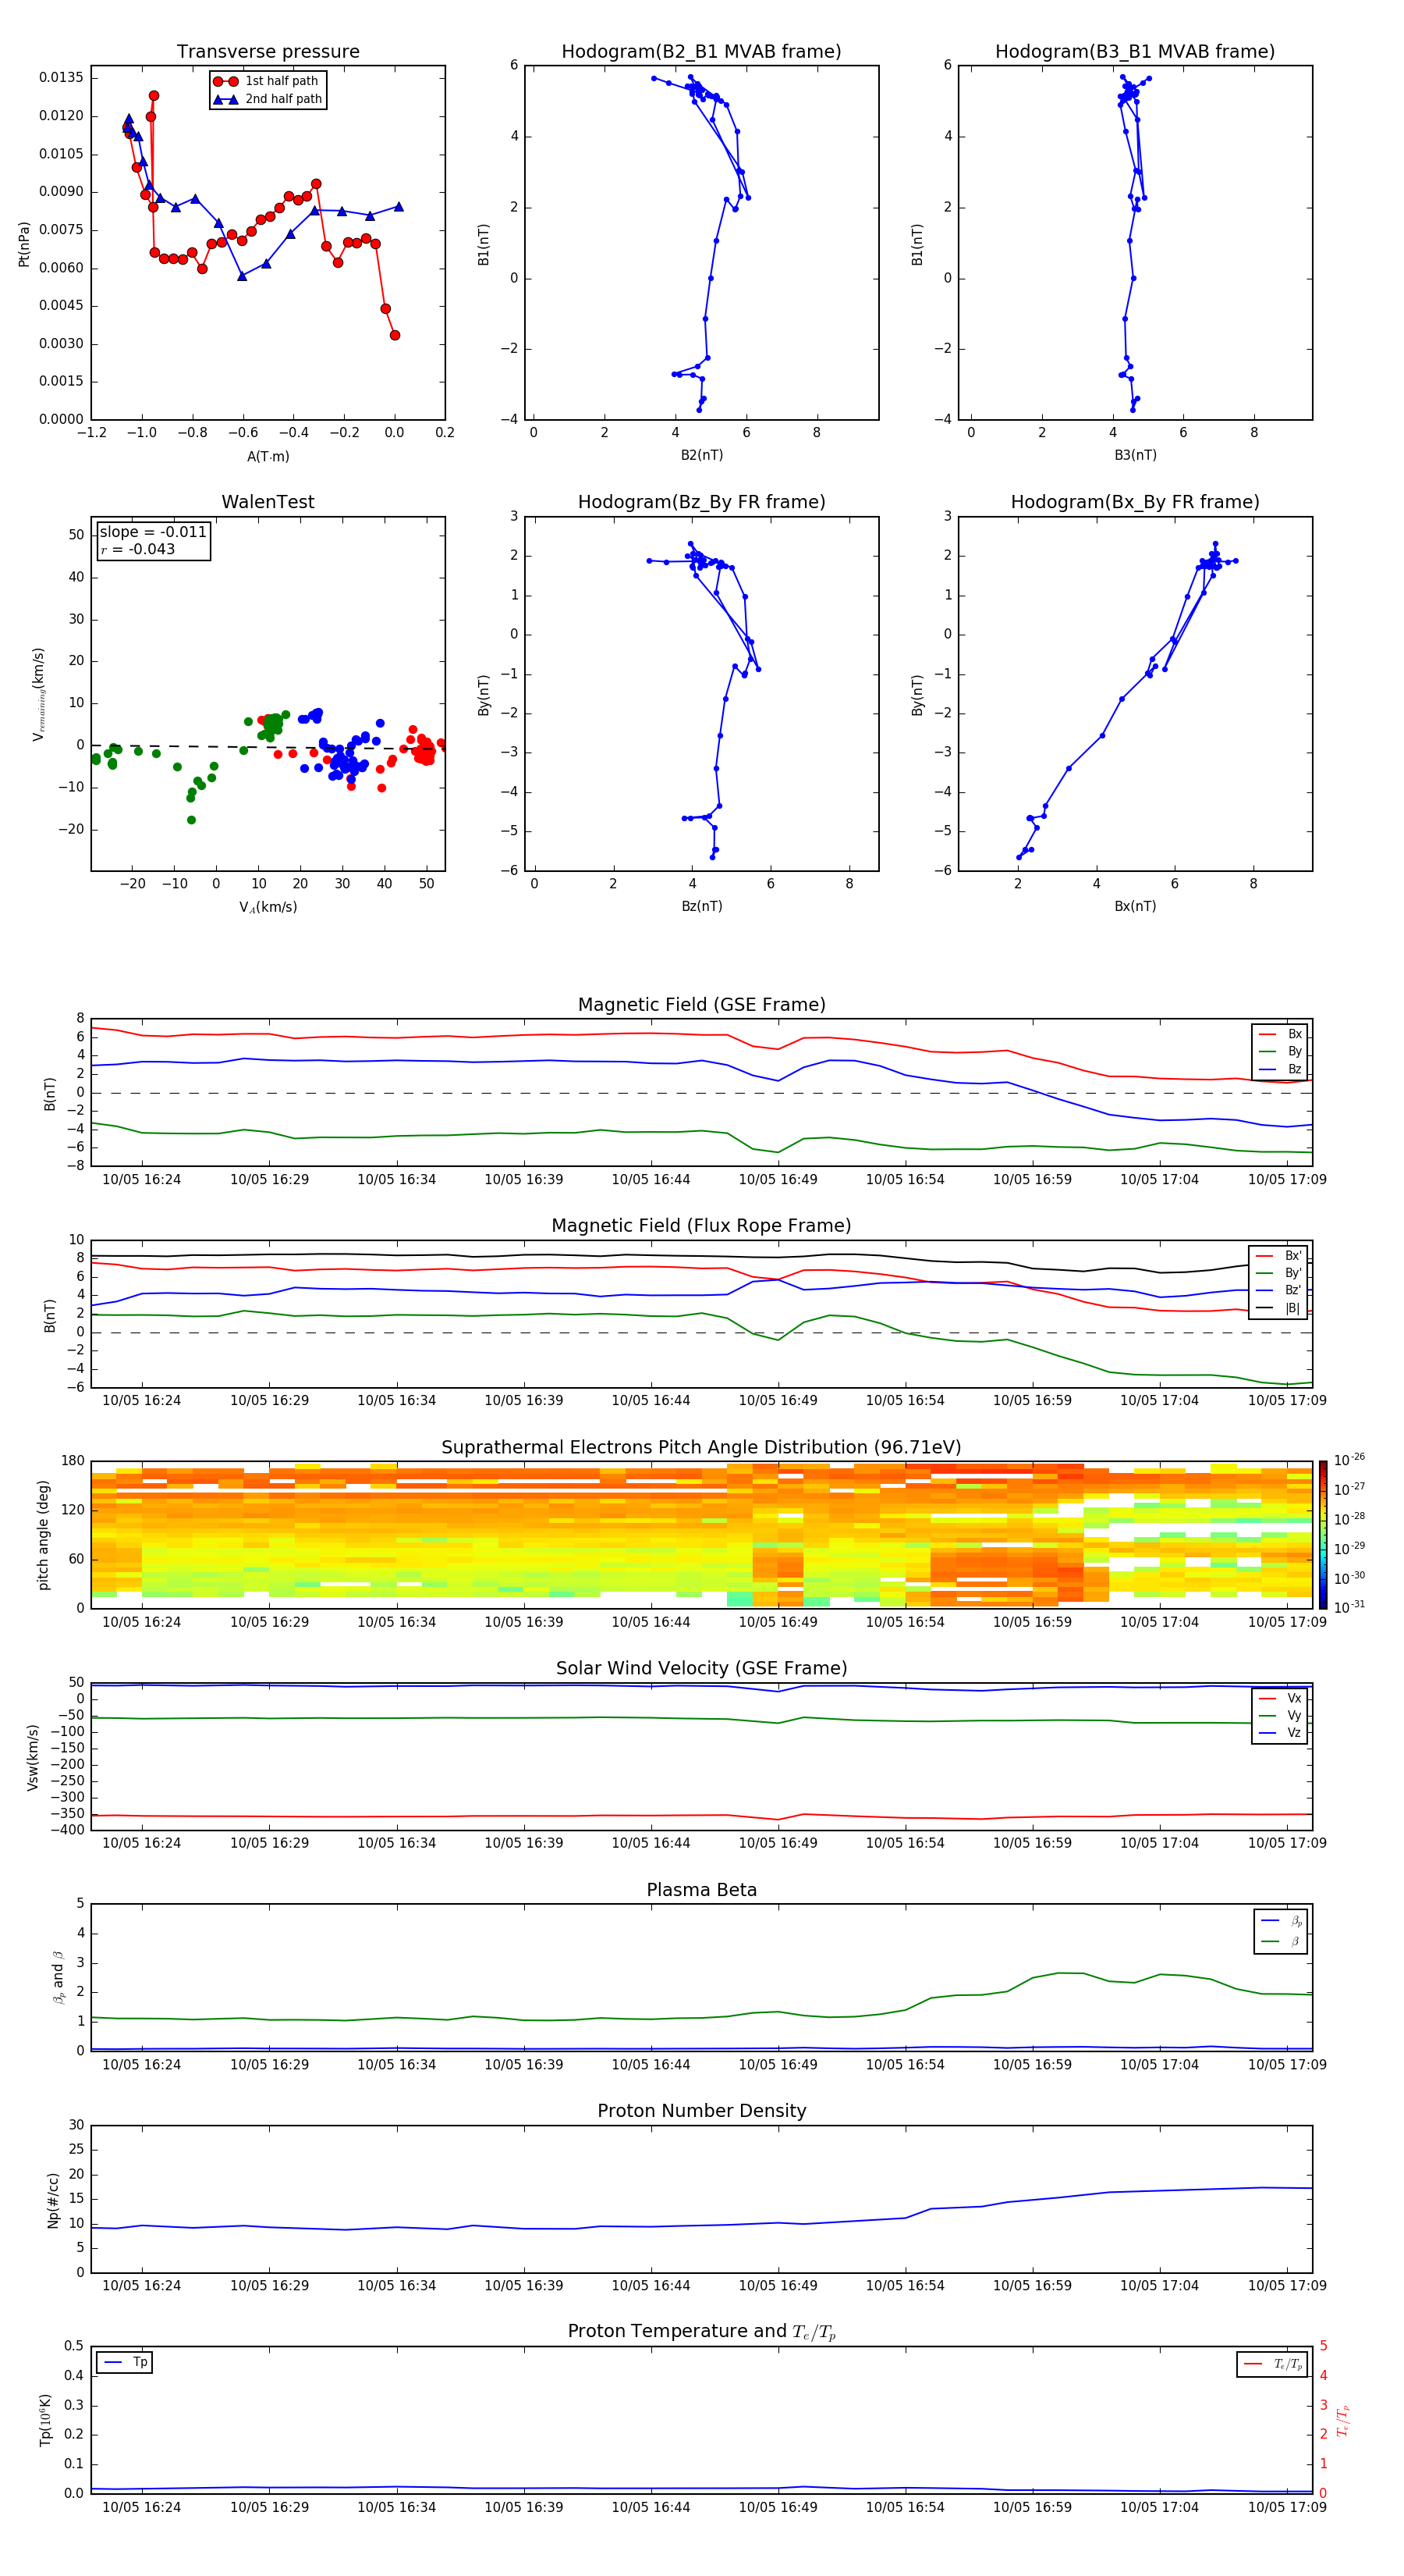Click the 'WalenTest' plot title
This screenshot has width=1404, height=2576.
[268, 502]
